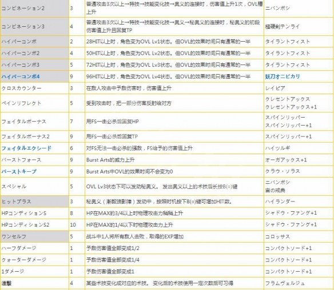The image size is (334, 290).
Task: Open the バーストキープ skill link
Action: click(19, 171)
